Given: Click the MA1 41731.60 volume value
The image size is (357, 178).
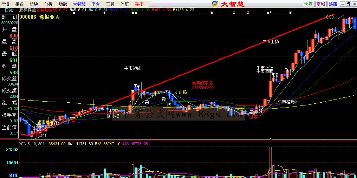Looking at the screenshot, I should point(80,144).
